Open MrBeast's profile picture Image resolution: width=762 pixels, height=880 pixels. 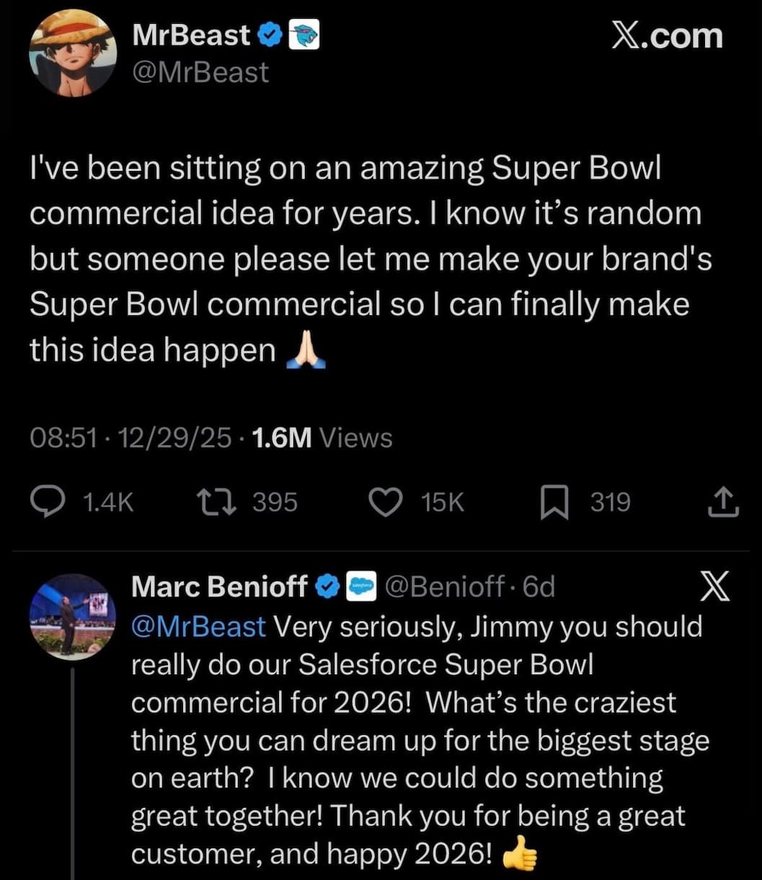tap(72, 53)
